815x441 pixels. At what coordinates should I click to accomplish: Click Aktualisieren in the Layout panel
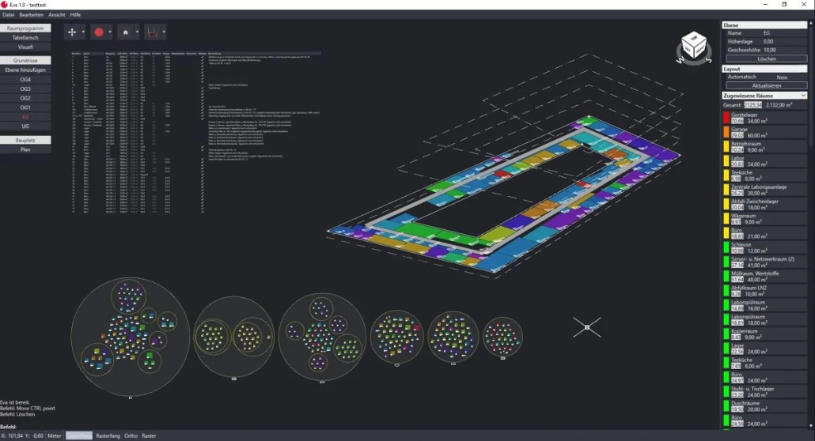[766, 85]
